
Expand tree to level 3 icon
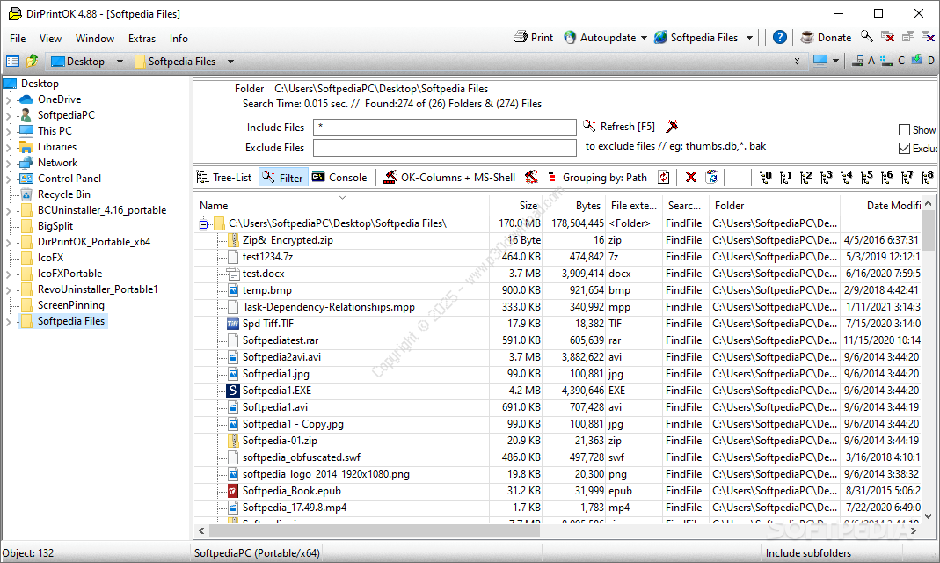click(x=826, y=177)
